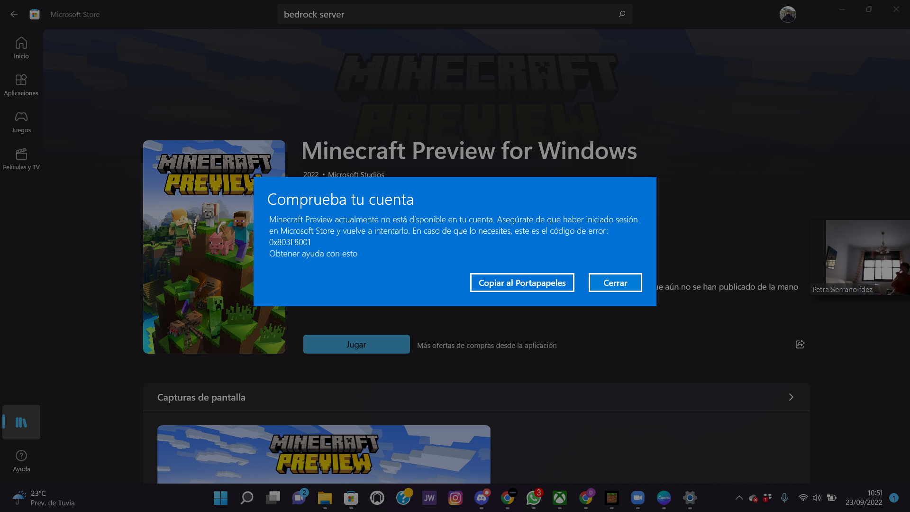Click the back arrow in title bar

14,14
